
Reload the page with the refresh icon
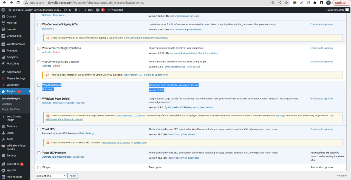click(18, 3)
